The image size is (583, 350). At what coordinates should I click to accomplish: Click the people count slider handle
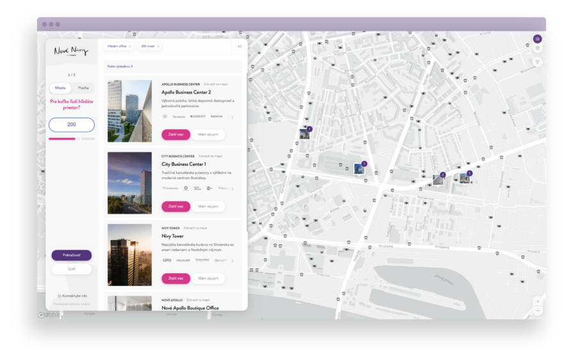tap(78, 138)
